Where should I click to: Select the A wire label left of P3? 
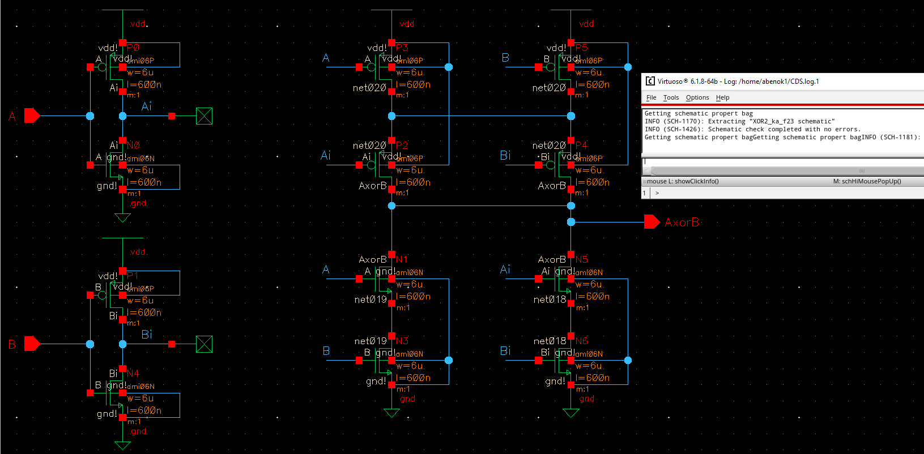(326, 58)
